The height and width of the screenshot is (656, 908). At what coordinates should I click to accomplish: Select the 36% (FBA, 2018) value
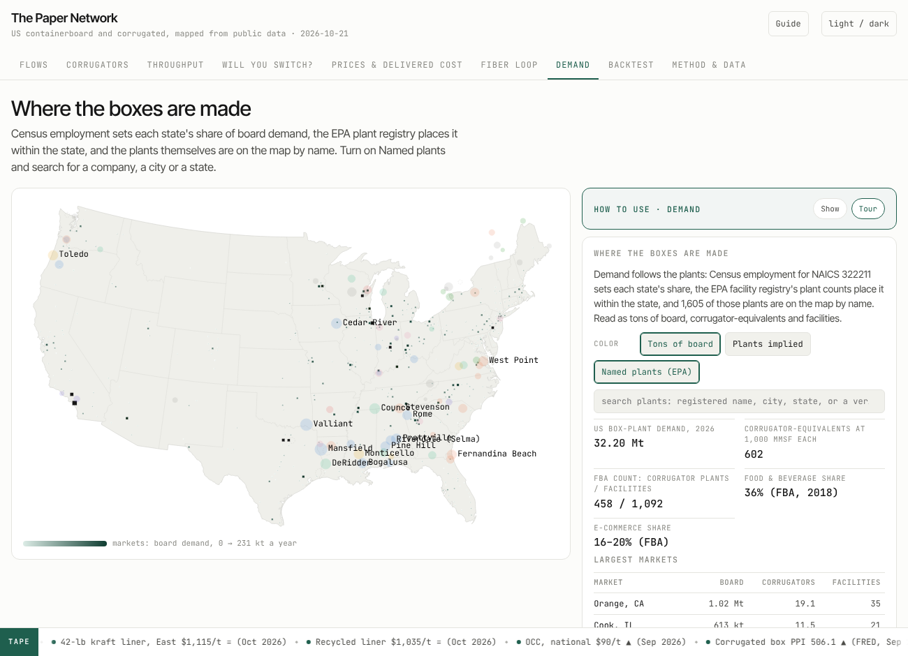pos(791,493)
